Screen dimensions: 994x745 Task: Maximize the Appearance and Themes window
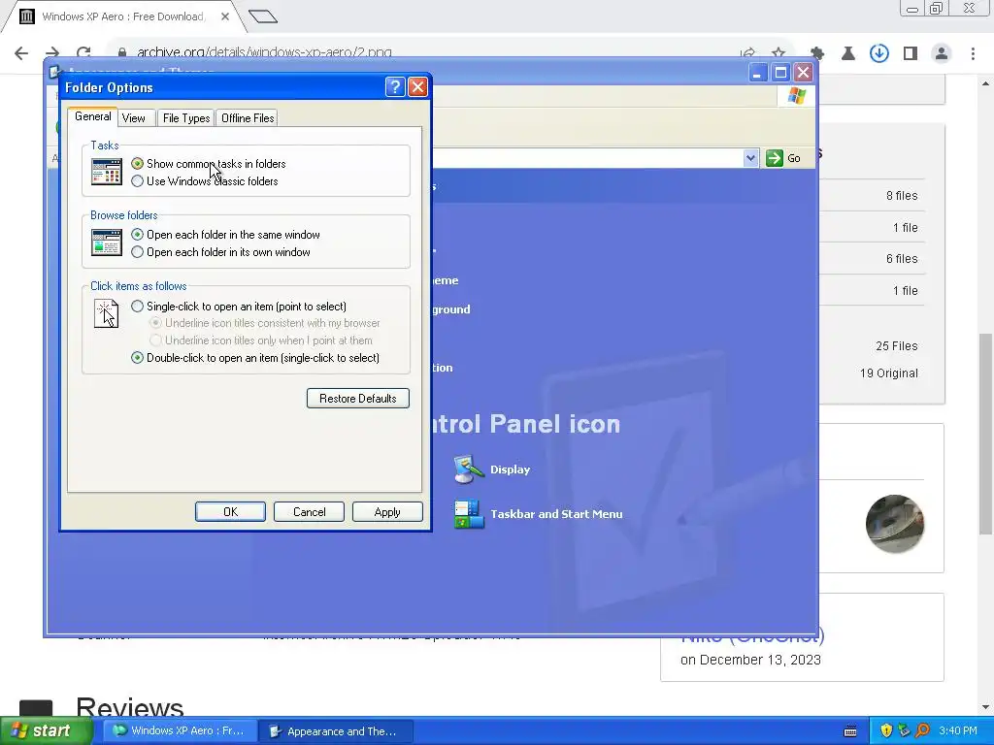(x=780, y=72)
